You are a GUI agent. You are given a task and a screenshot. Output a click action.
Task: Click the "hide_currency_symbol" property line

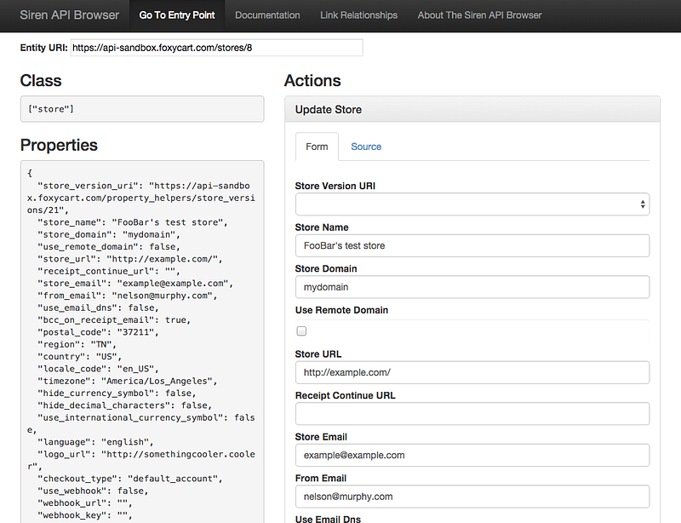117,393
